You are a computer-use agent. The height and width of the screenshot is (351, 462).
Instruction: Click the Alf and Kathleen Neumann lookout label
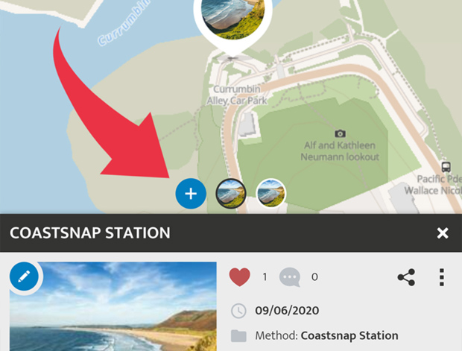point(340,151)
